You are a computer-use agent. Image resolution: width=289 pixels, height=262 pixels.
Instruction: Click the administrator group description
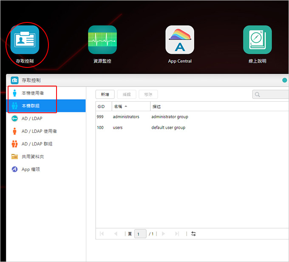(170, 117)
